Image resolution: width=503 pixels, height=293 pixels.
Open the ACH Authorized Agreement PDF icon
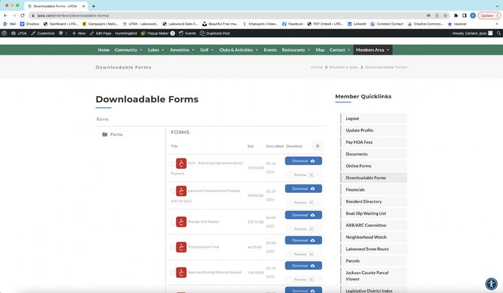[181, 163]
